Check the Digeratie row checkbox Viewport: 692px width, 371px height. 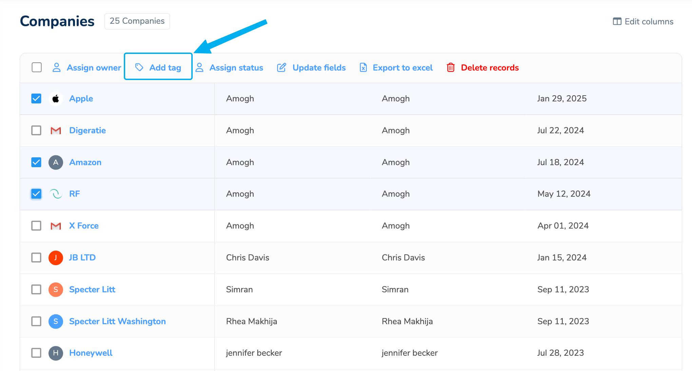[36, 131]
